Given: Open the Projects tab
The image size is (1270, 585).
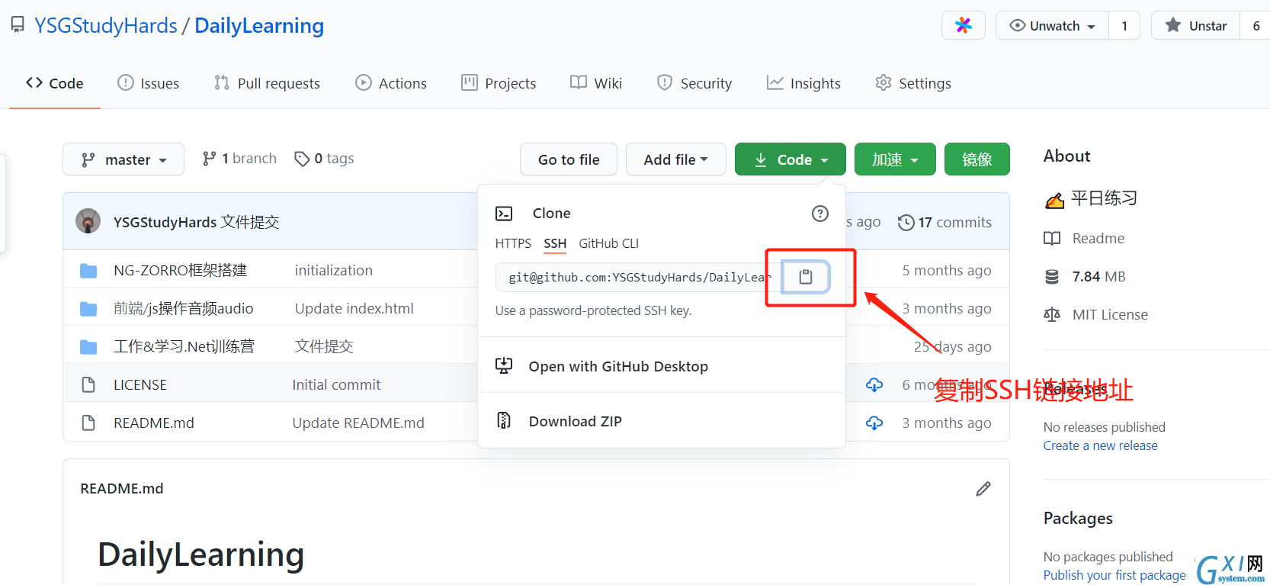Looking at the screenshot, I should coord(499,83).
